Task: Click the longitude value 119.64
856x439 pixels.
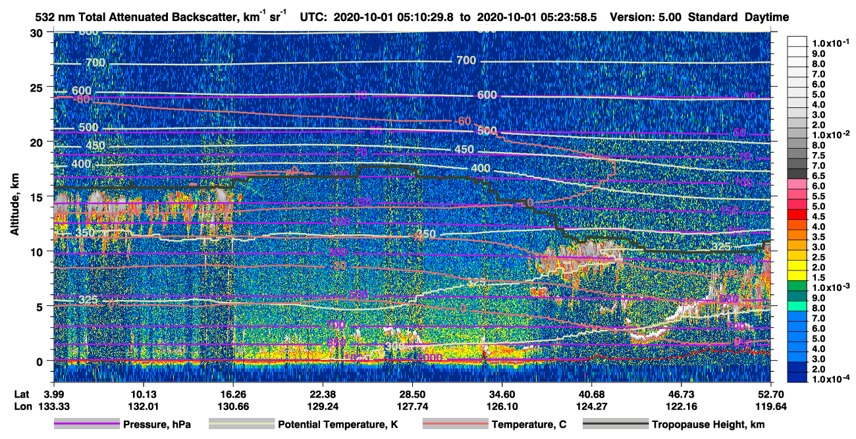Action: click(x=771, y=405)
